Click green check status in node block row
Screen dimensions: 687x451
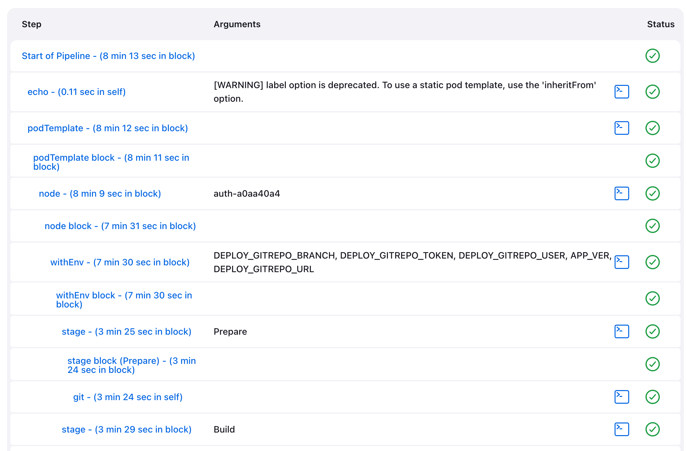[x=652, y=226]
